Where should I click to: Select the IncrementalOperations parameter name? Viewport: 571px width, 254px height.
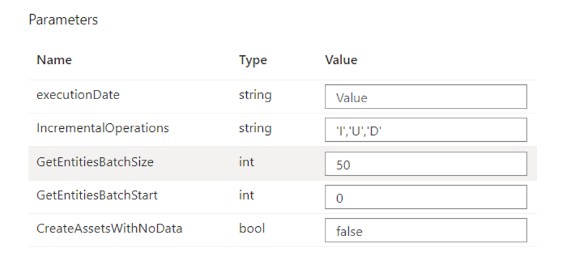point(102,129)
